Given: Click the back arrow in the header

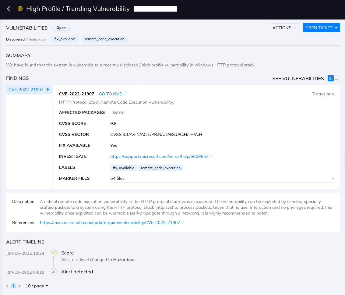Looking at the screenshot, I should click(x=8, y=9).
